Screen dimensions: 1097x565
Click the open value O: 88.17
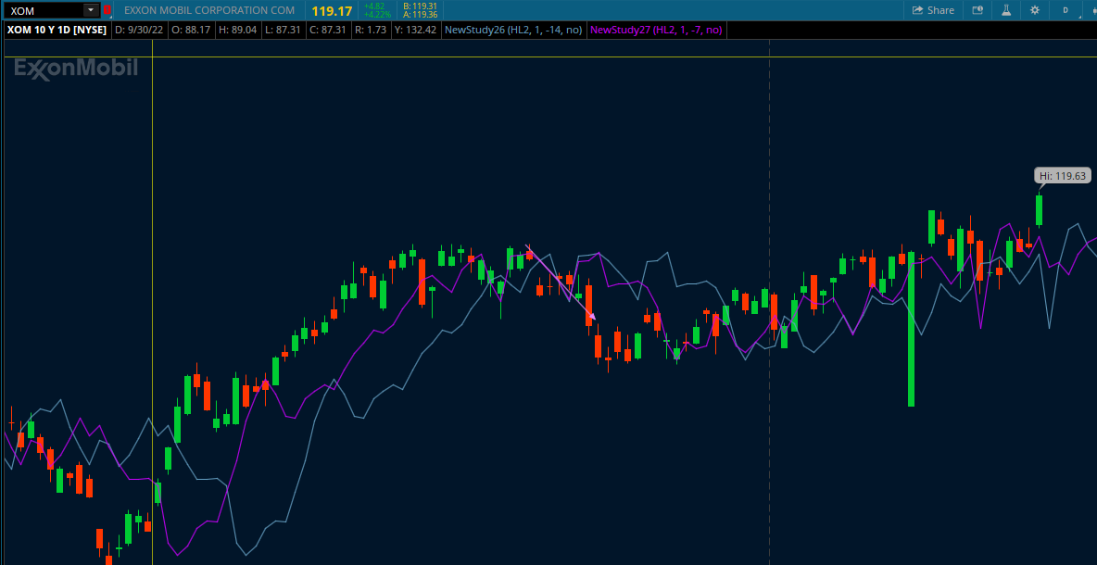[x=190, y=30]
